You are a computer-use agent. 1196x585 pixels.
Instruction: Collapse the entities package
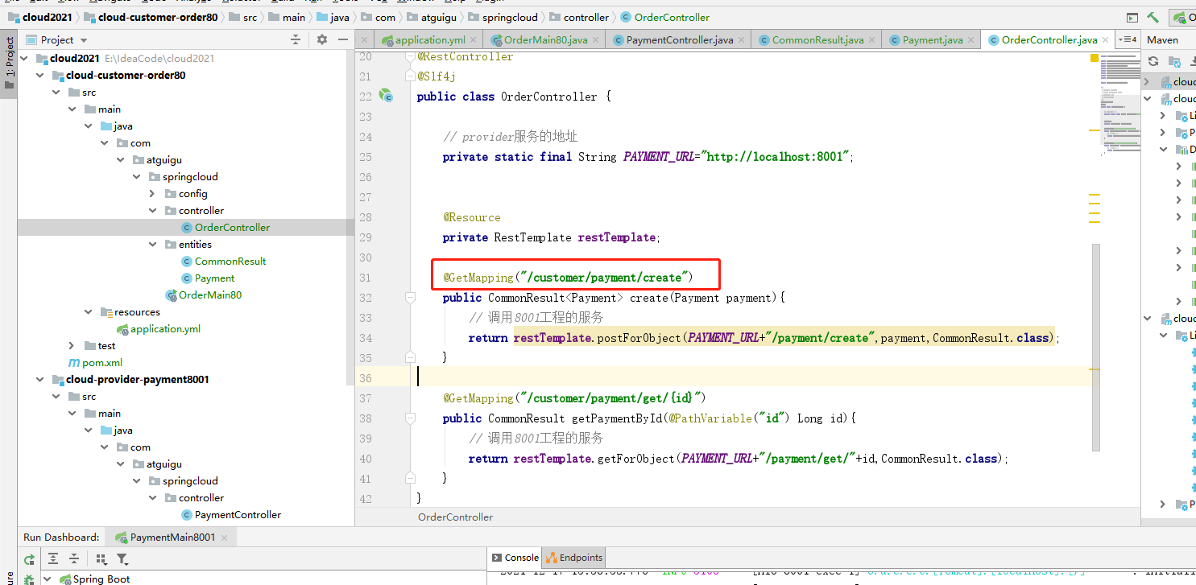click(x=153, y=245)
